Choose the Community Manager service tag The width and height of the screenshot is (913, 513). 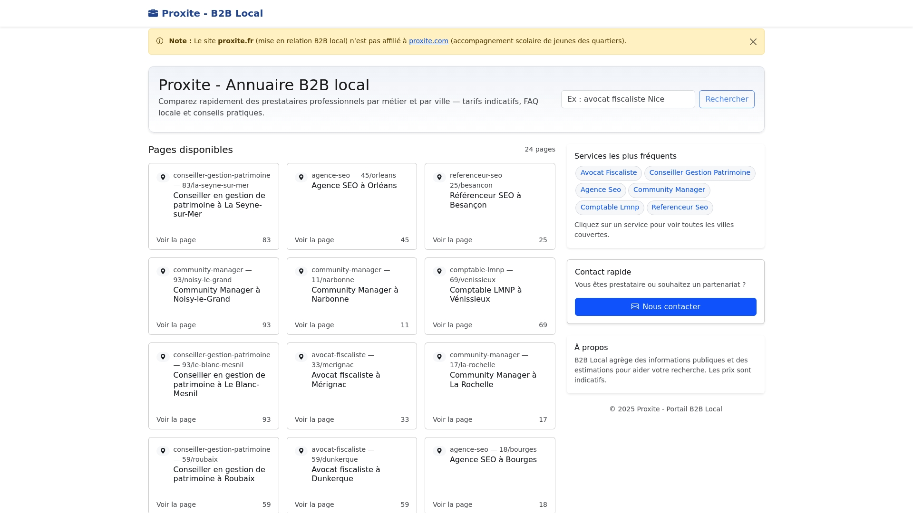point(669,190)
